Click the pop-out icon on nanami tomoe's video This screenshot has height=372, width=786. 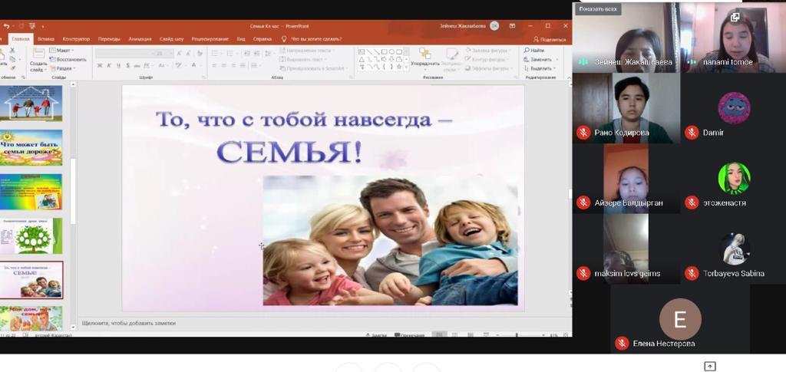[735, 17]
